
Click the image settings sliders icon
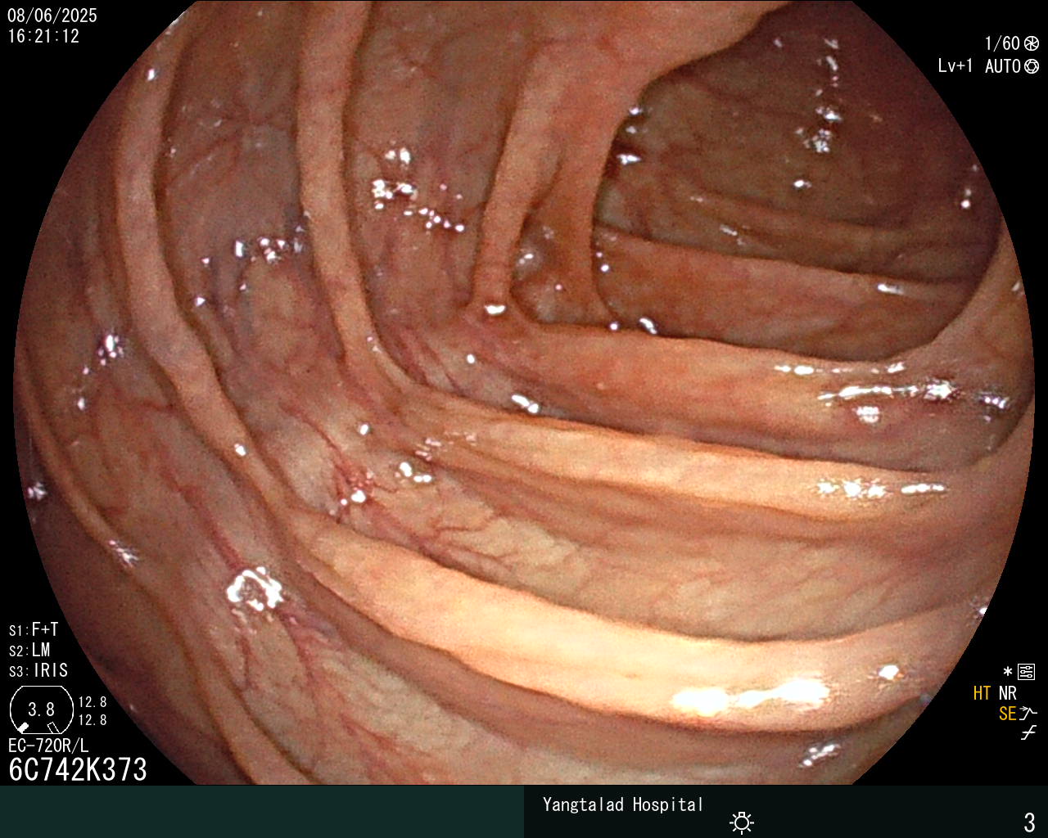tap(1027, 672)
